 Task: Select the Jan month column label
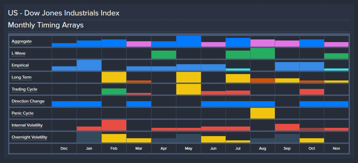tap(89, 148)
